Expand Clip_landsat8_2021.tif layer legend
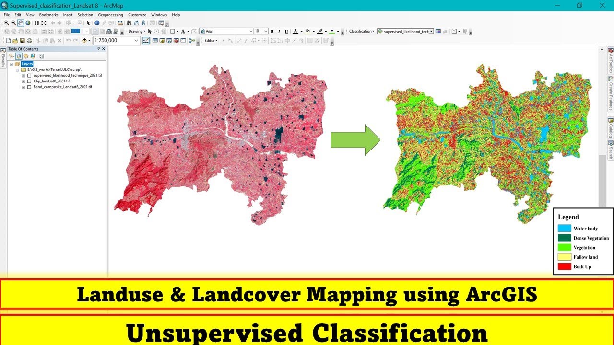This screenshot has height=345, width=614. coord(23,81)
